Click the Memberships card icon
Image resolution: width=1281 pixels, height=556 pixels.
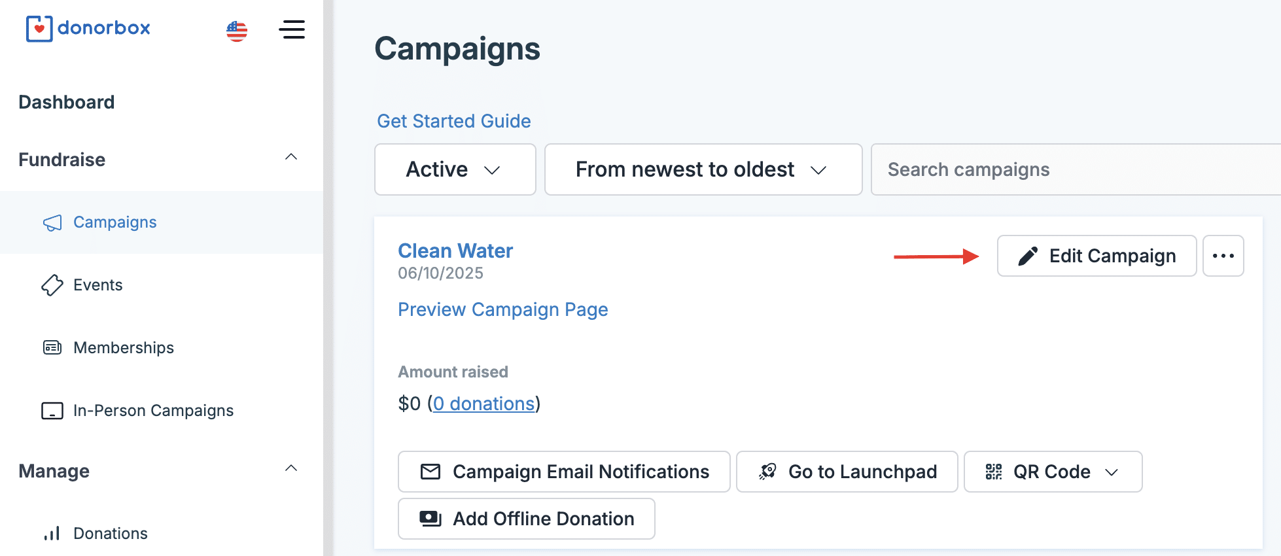(x=52, y=347)
